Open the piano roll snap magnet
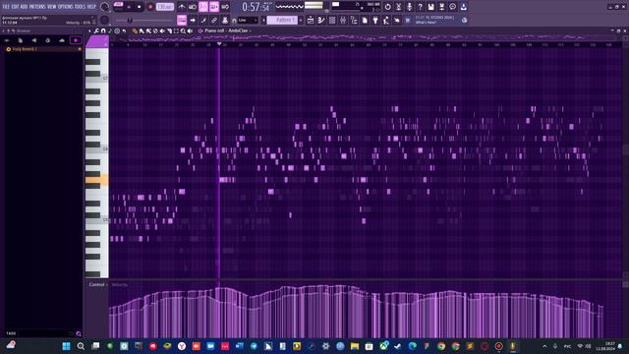629x354 pixels. click(103, 30)
